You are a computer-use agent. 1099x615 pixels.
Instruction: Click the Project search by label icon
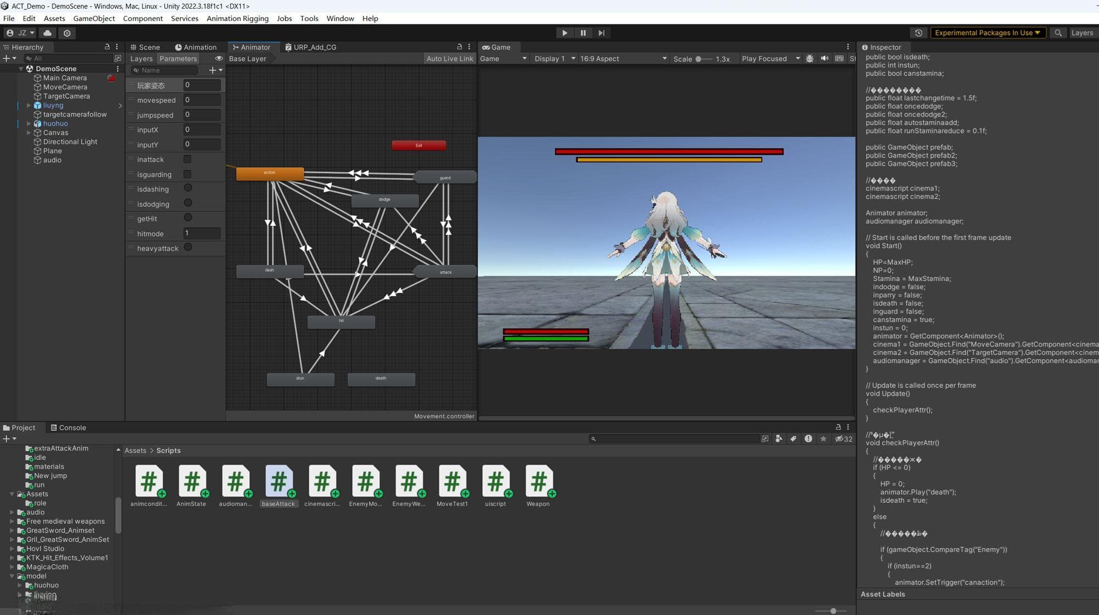click(x=793, y=439)
